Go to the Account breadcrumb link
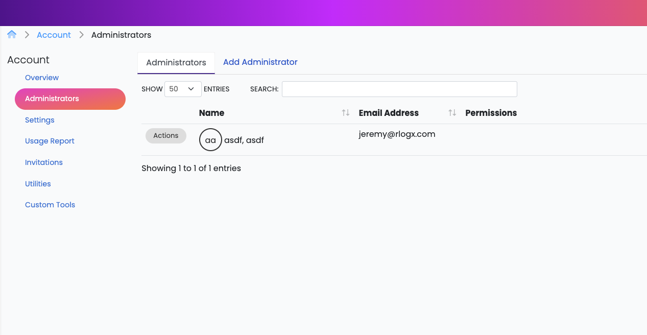This screenshot has width=647, height=335. pos(54,35)
